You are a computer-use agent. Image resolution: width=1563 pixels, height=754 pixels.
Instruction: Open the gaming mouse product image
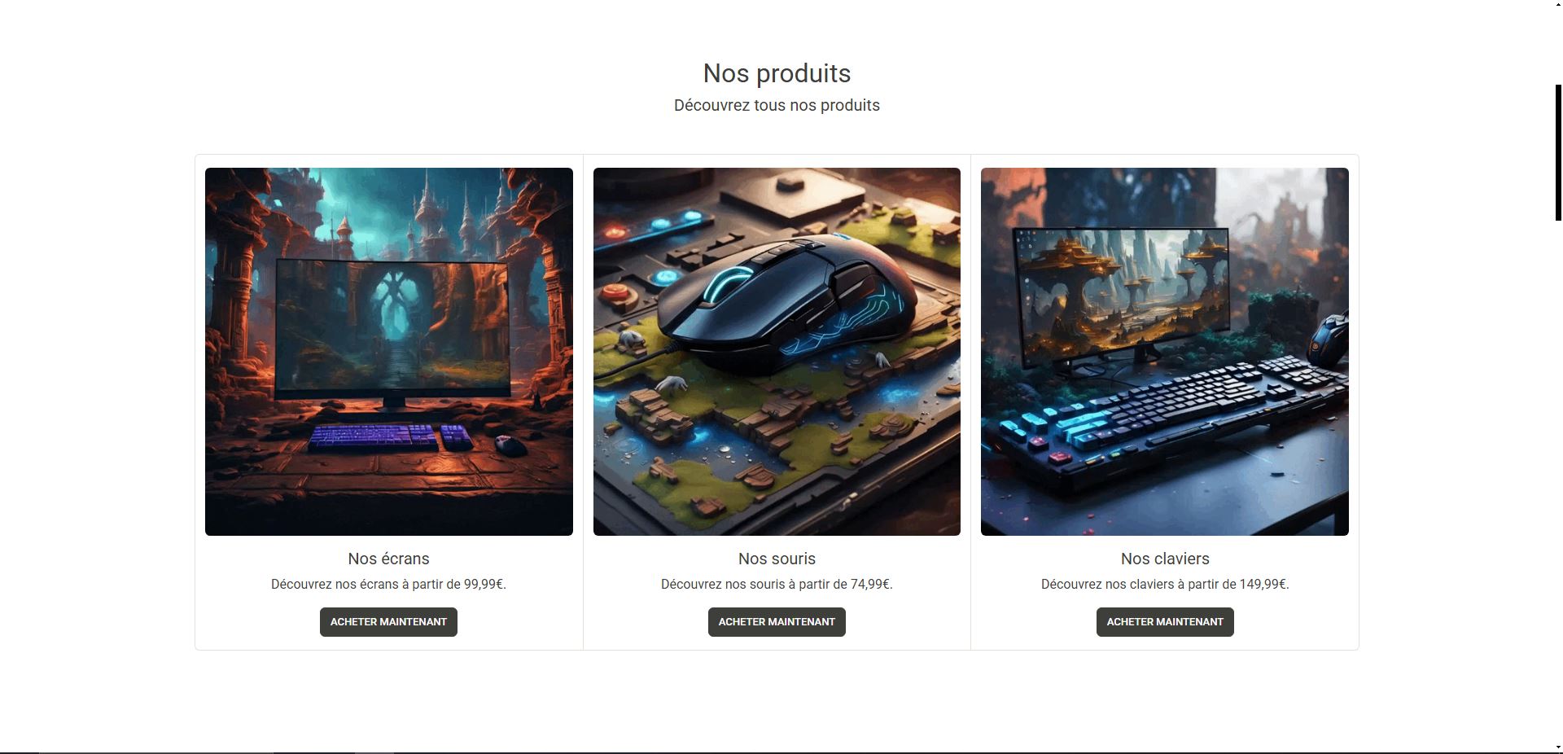pos(777,352)
